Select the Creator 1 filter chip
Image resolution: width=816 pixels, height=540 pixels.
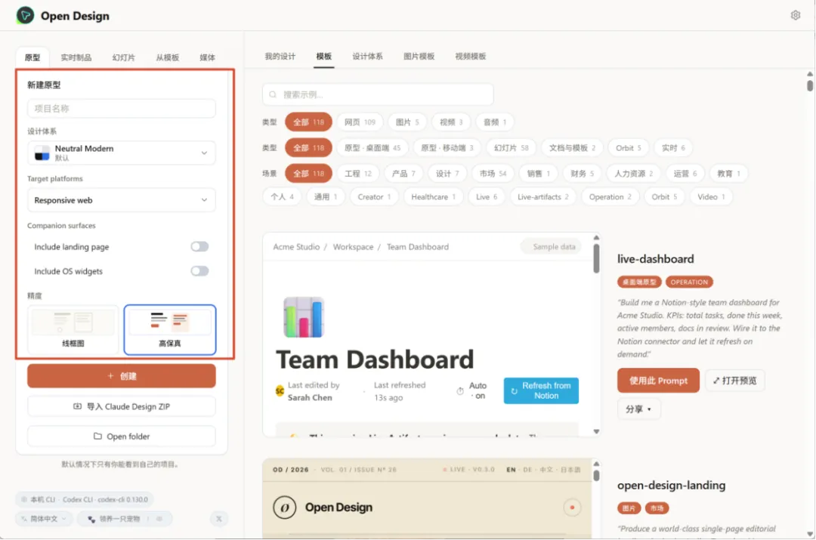click(374, 196)
